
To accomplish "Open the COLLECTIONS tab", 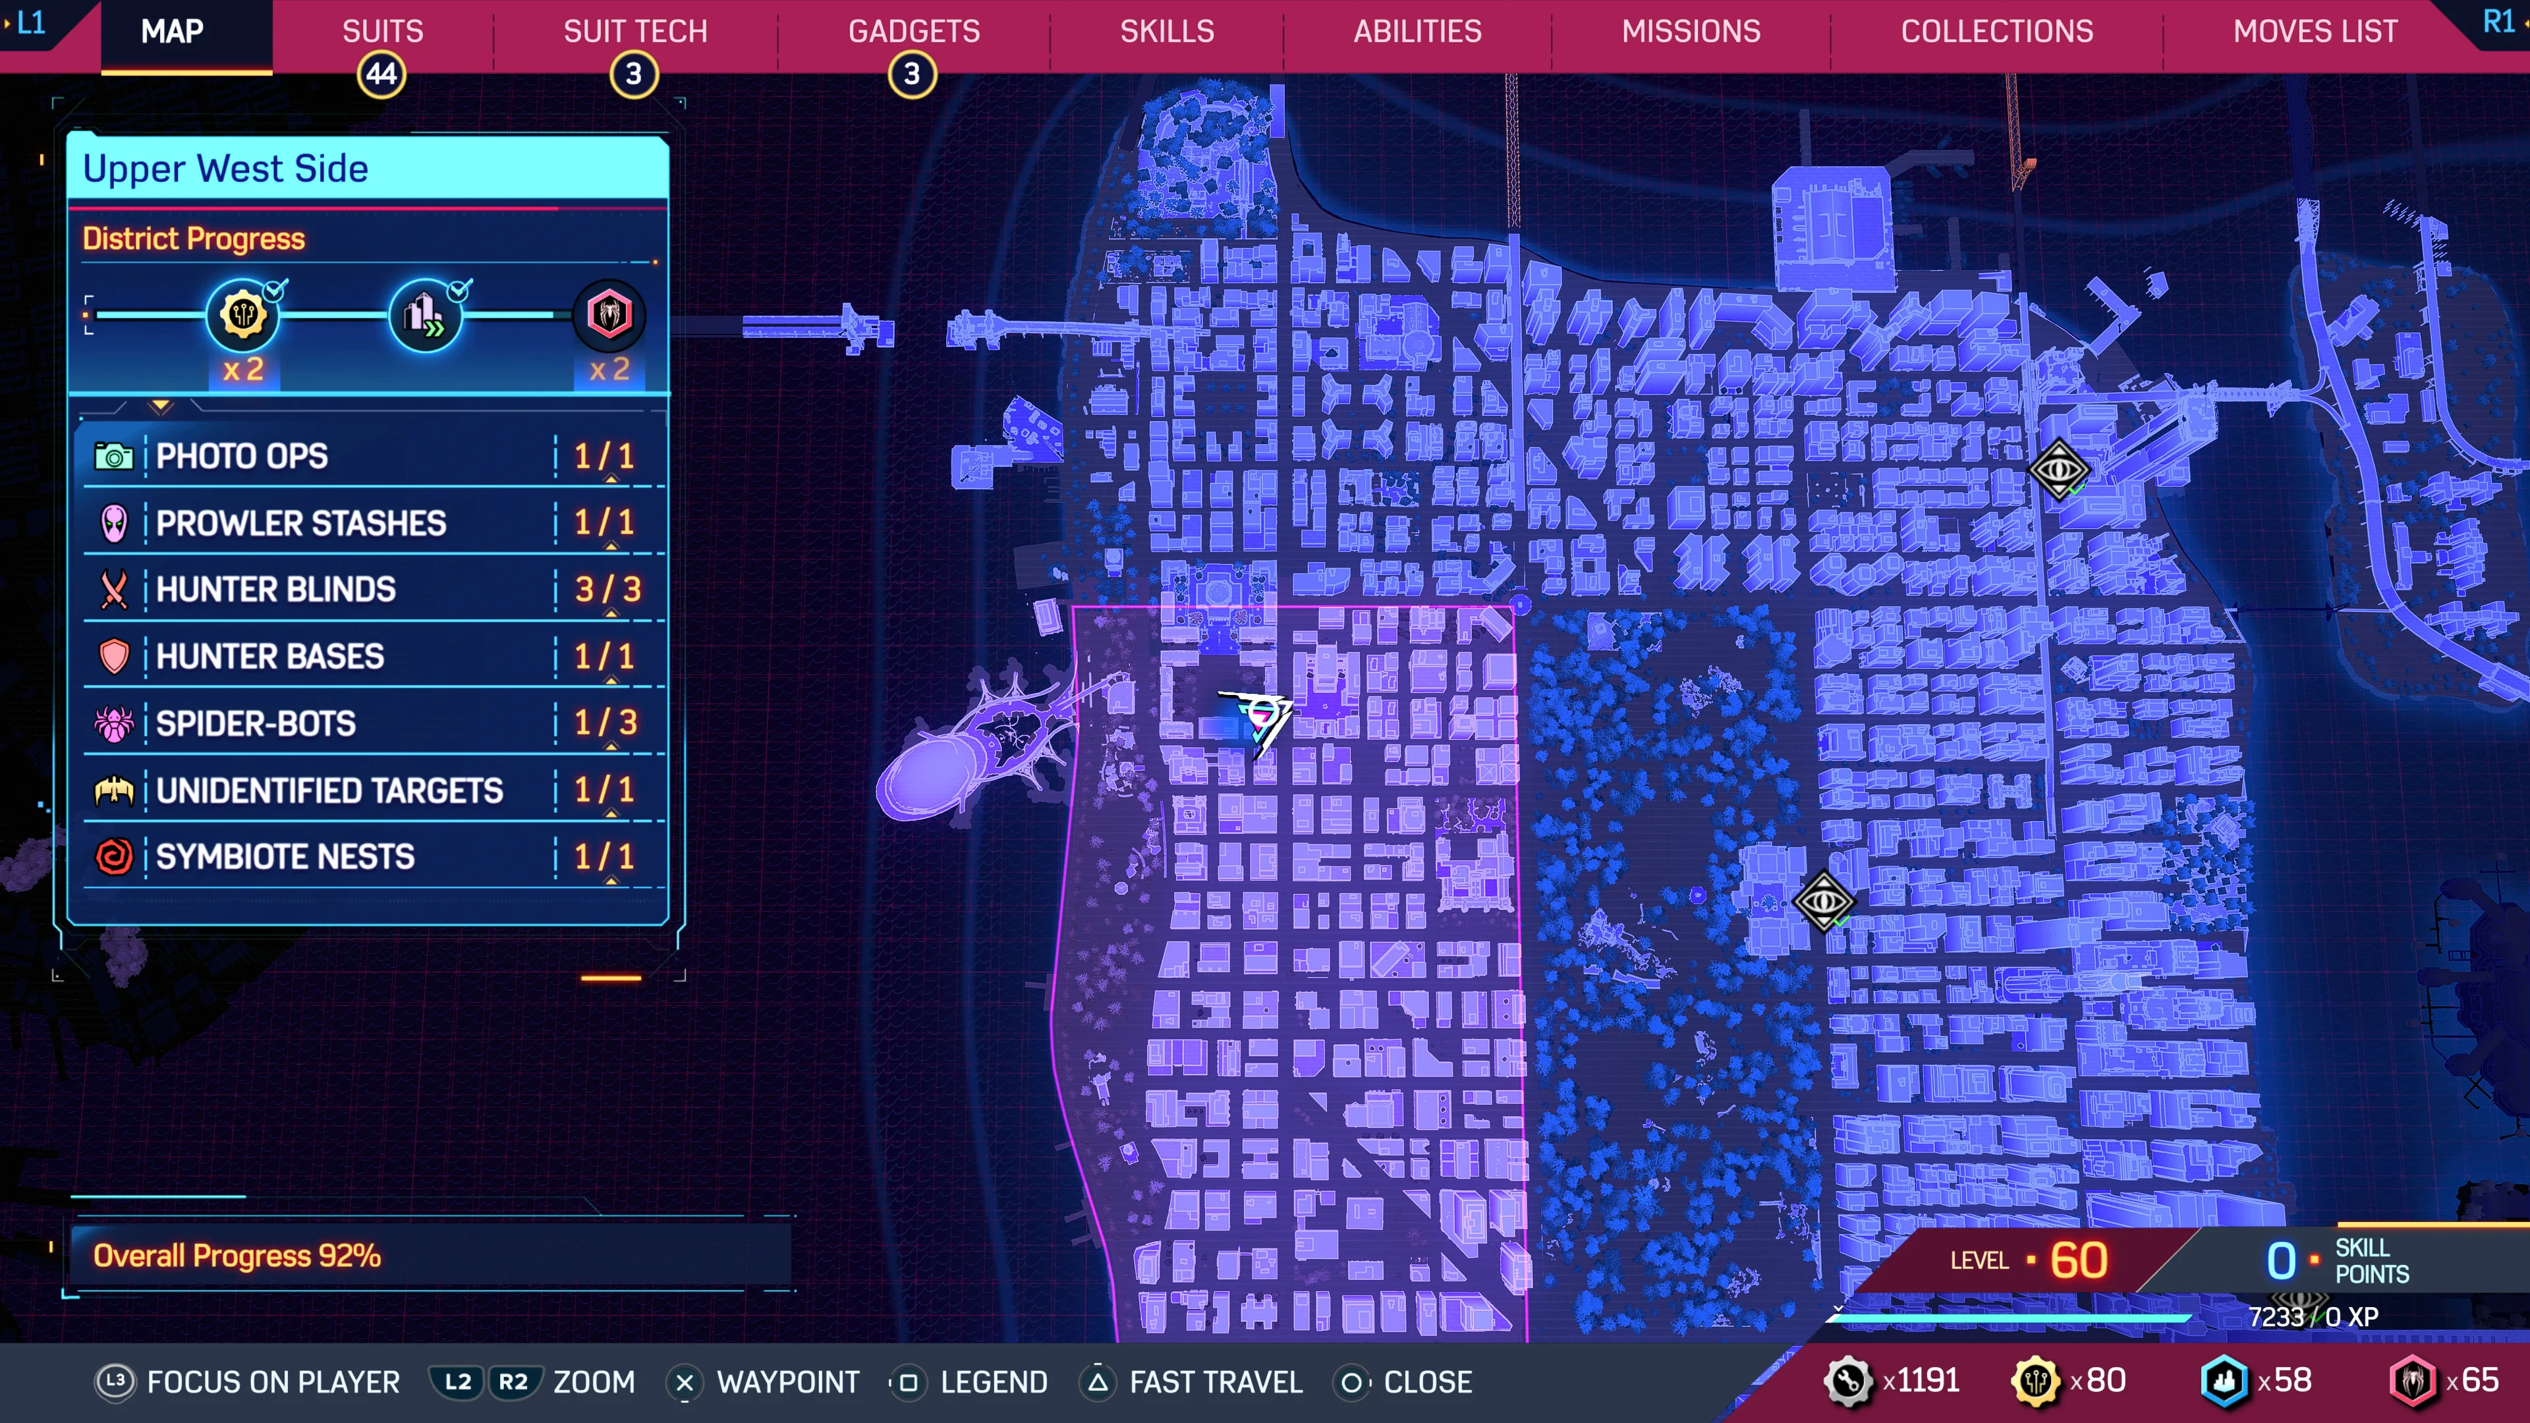I will click(1997, 30).
